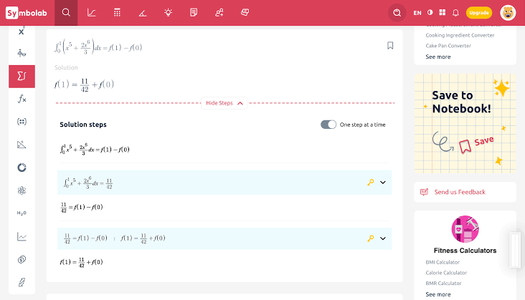Click the Upgrade button
This screenshot has height=300, width=525.
pos(479,12)
